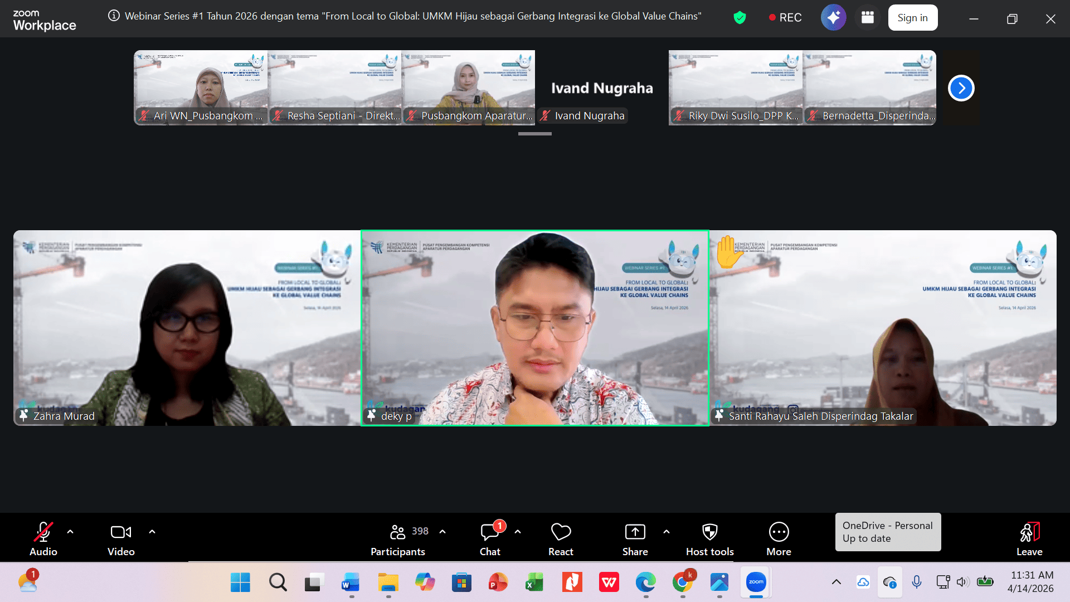
Task: Expand the Chat options caret
Action: point(518,532)
